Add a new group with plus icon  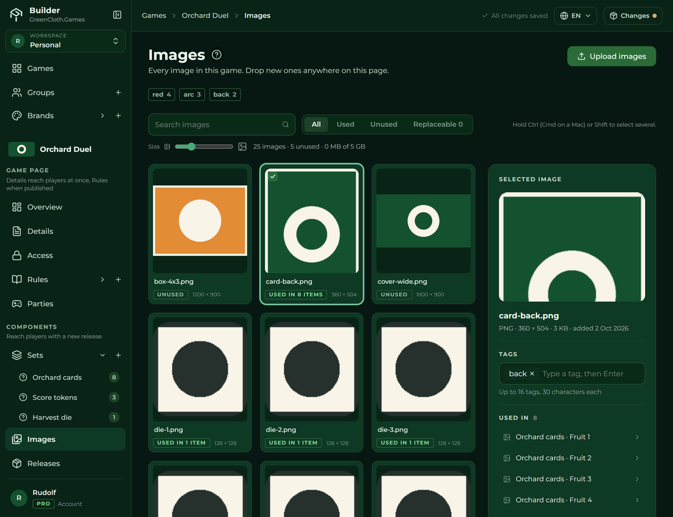pos(118,92)
